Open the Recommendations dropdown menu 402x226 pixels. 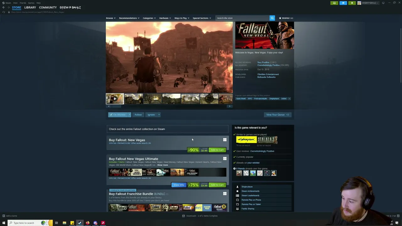pos(129,18)
